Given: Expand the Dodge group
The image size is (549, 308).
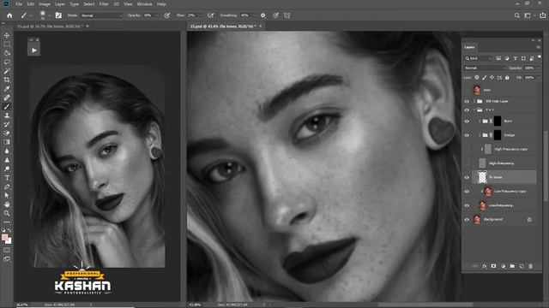Looking at the screenshot, I should coord(480,135).
